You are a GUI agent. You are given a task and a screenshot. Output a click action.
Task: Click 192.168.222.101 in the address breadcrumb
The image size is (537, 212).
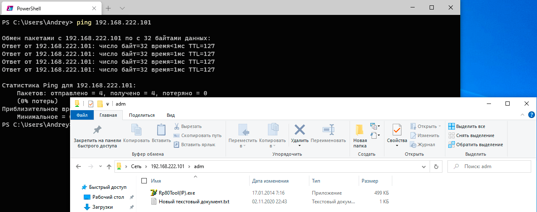coord(168,166)
